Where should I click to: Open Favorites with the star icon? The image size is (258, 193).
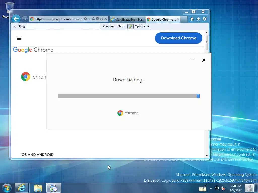click(199, 19)
